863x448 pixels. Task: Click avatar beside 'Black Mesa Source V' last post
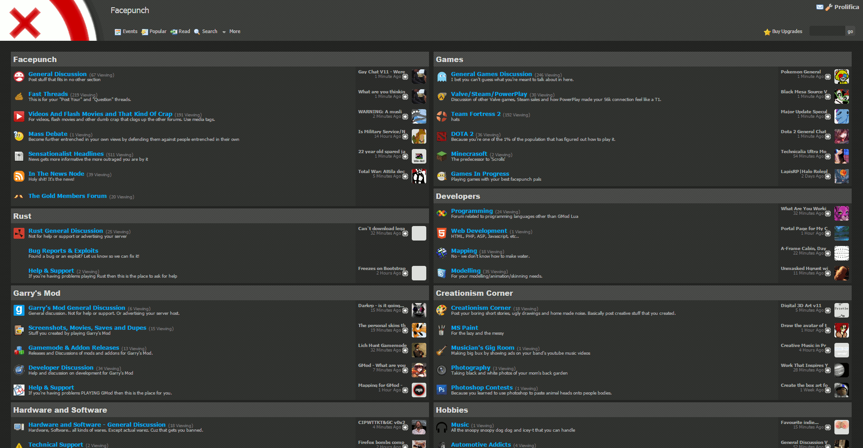(842, 96)
